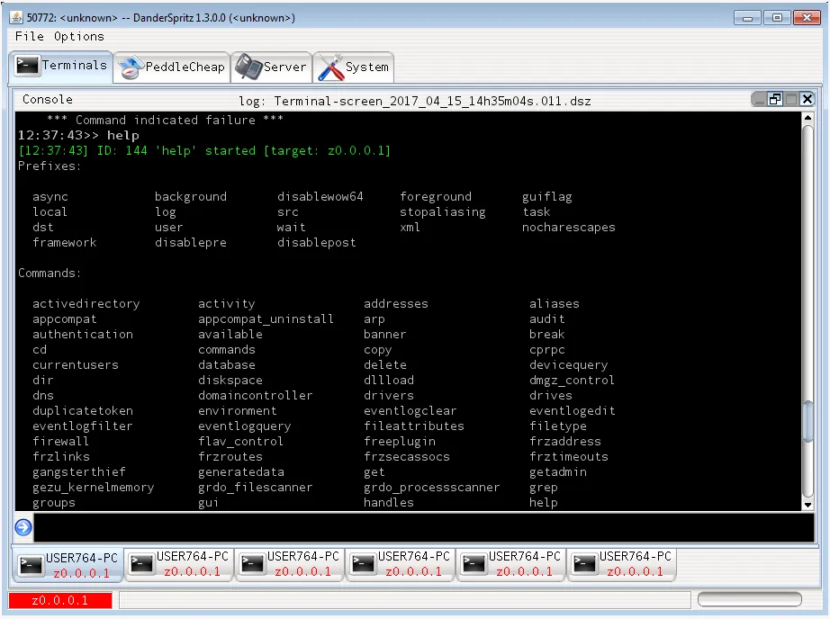830x619 pixels.
Task: Open the Options menu
Action: 79,37
